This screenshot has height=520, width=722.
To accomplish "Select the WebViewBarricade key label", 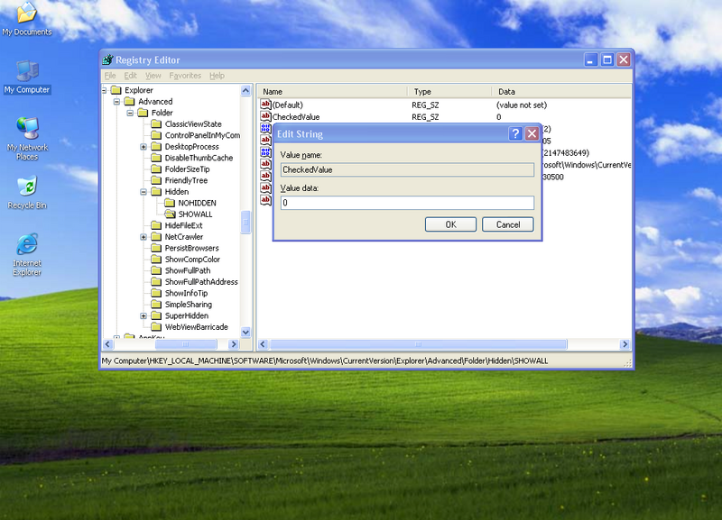I will point(196,327).
